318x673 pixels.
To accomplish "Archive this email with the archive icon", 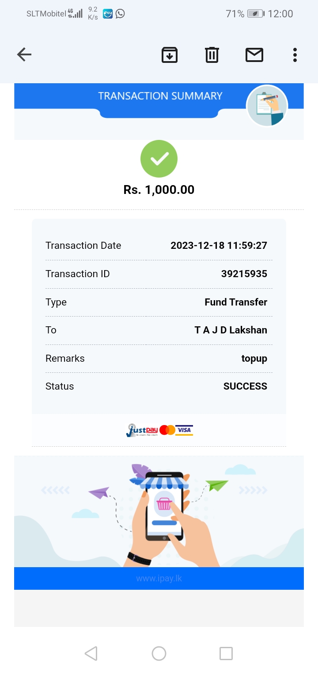I will click(x=170, y=55).
